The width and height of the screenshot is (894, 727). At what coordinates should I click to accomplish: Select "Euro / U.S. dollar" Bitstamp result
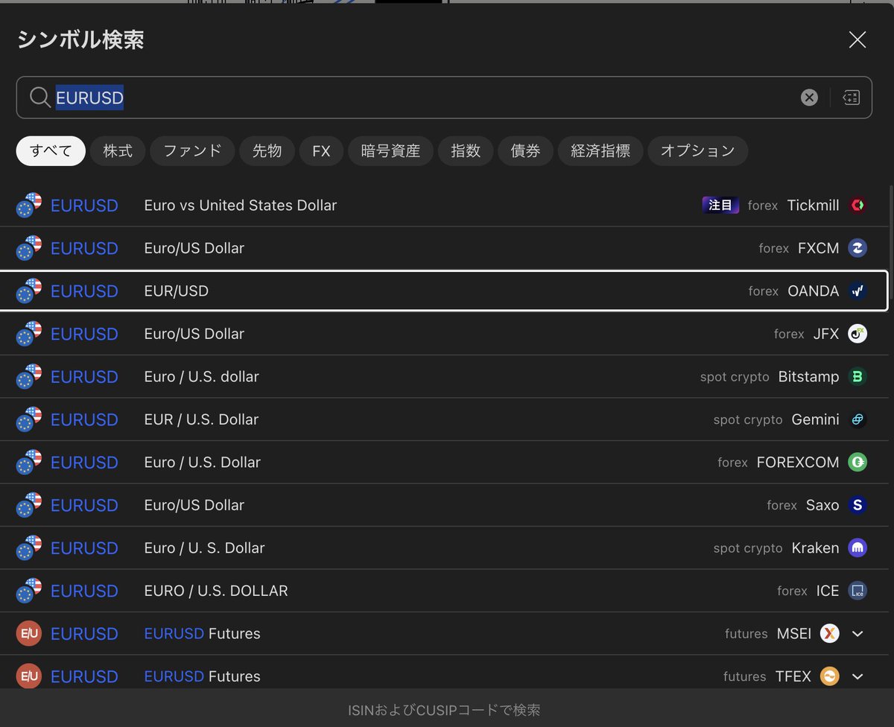(201, 376)
